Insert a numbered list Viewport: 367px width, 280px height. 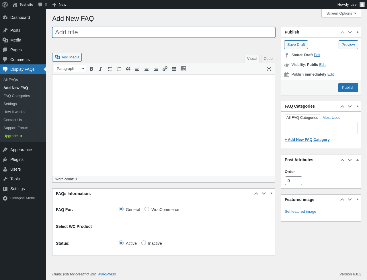119,69
